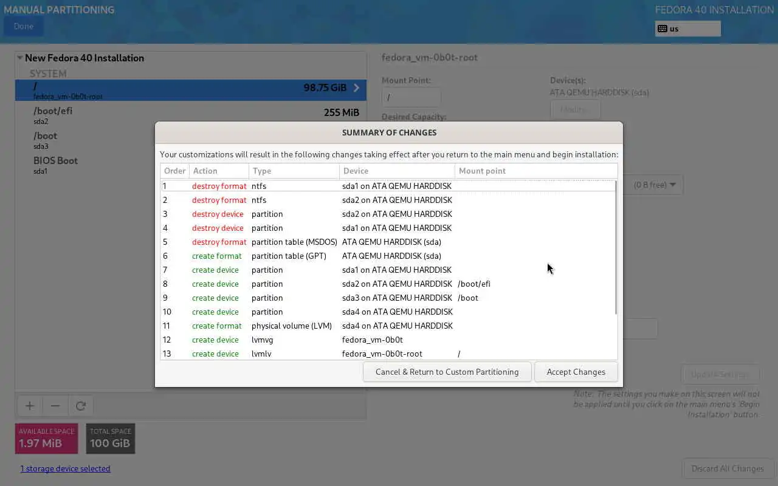Click the us keyboard layout indicator
Viewport: 778px width, 486px height.
[x=688, y=29]
